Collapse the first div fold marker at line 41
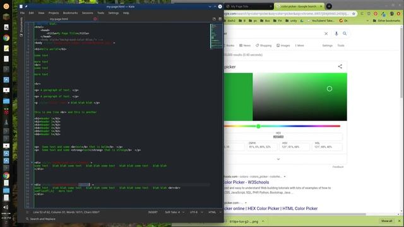Screen dimensions: 404x227 coord(32,163)
